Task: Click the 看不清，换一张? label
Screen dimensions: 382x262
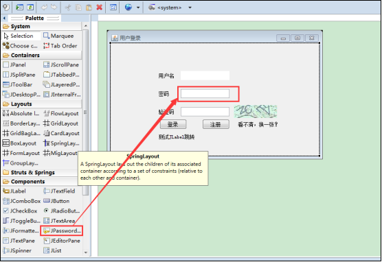Action: click(x=258, y=125)
